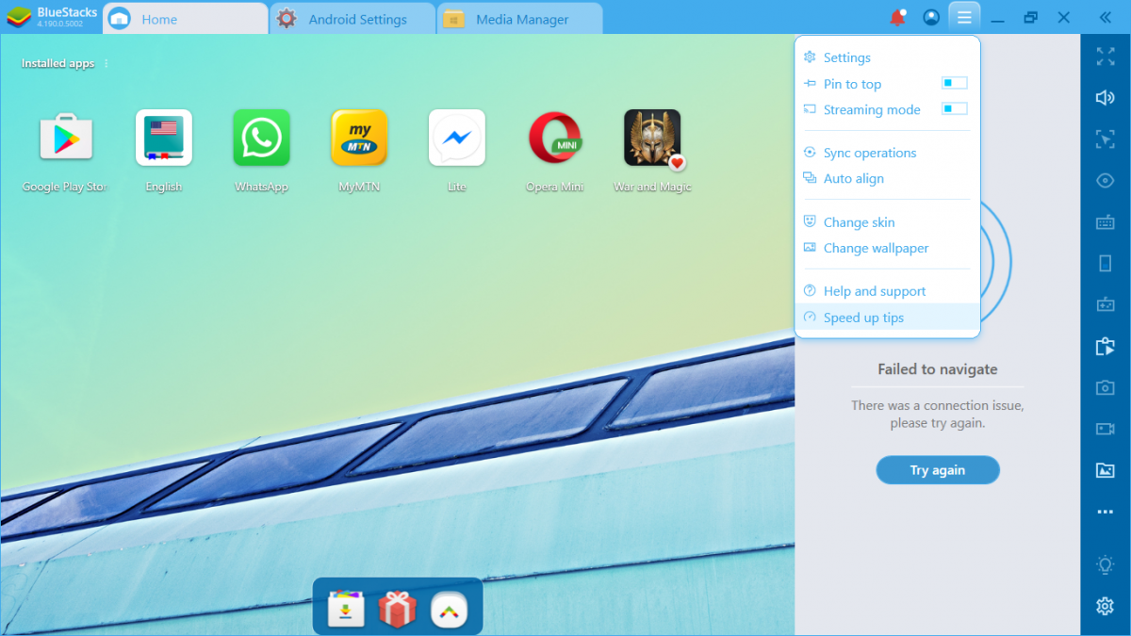Expand the Installed apps options menu
The width and height of the screenshot is (1131, 636).
pos(107,64)
